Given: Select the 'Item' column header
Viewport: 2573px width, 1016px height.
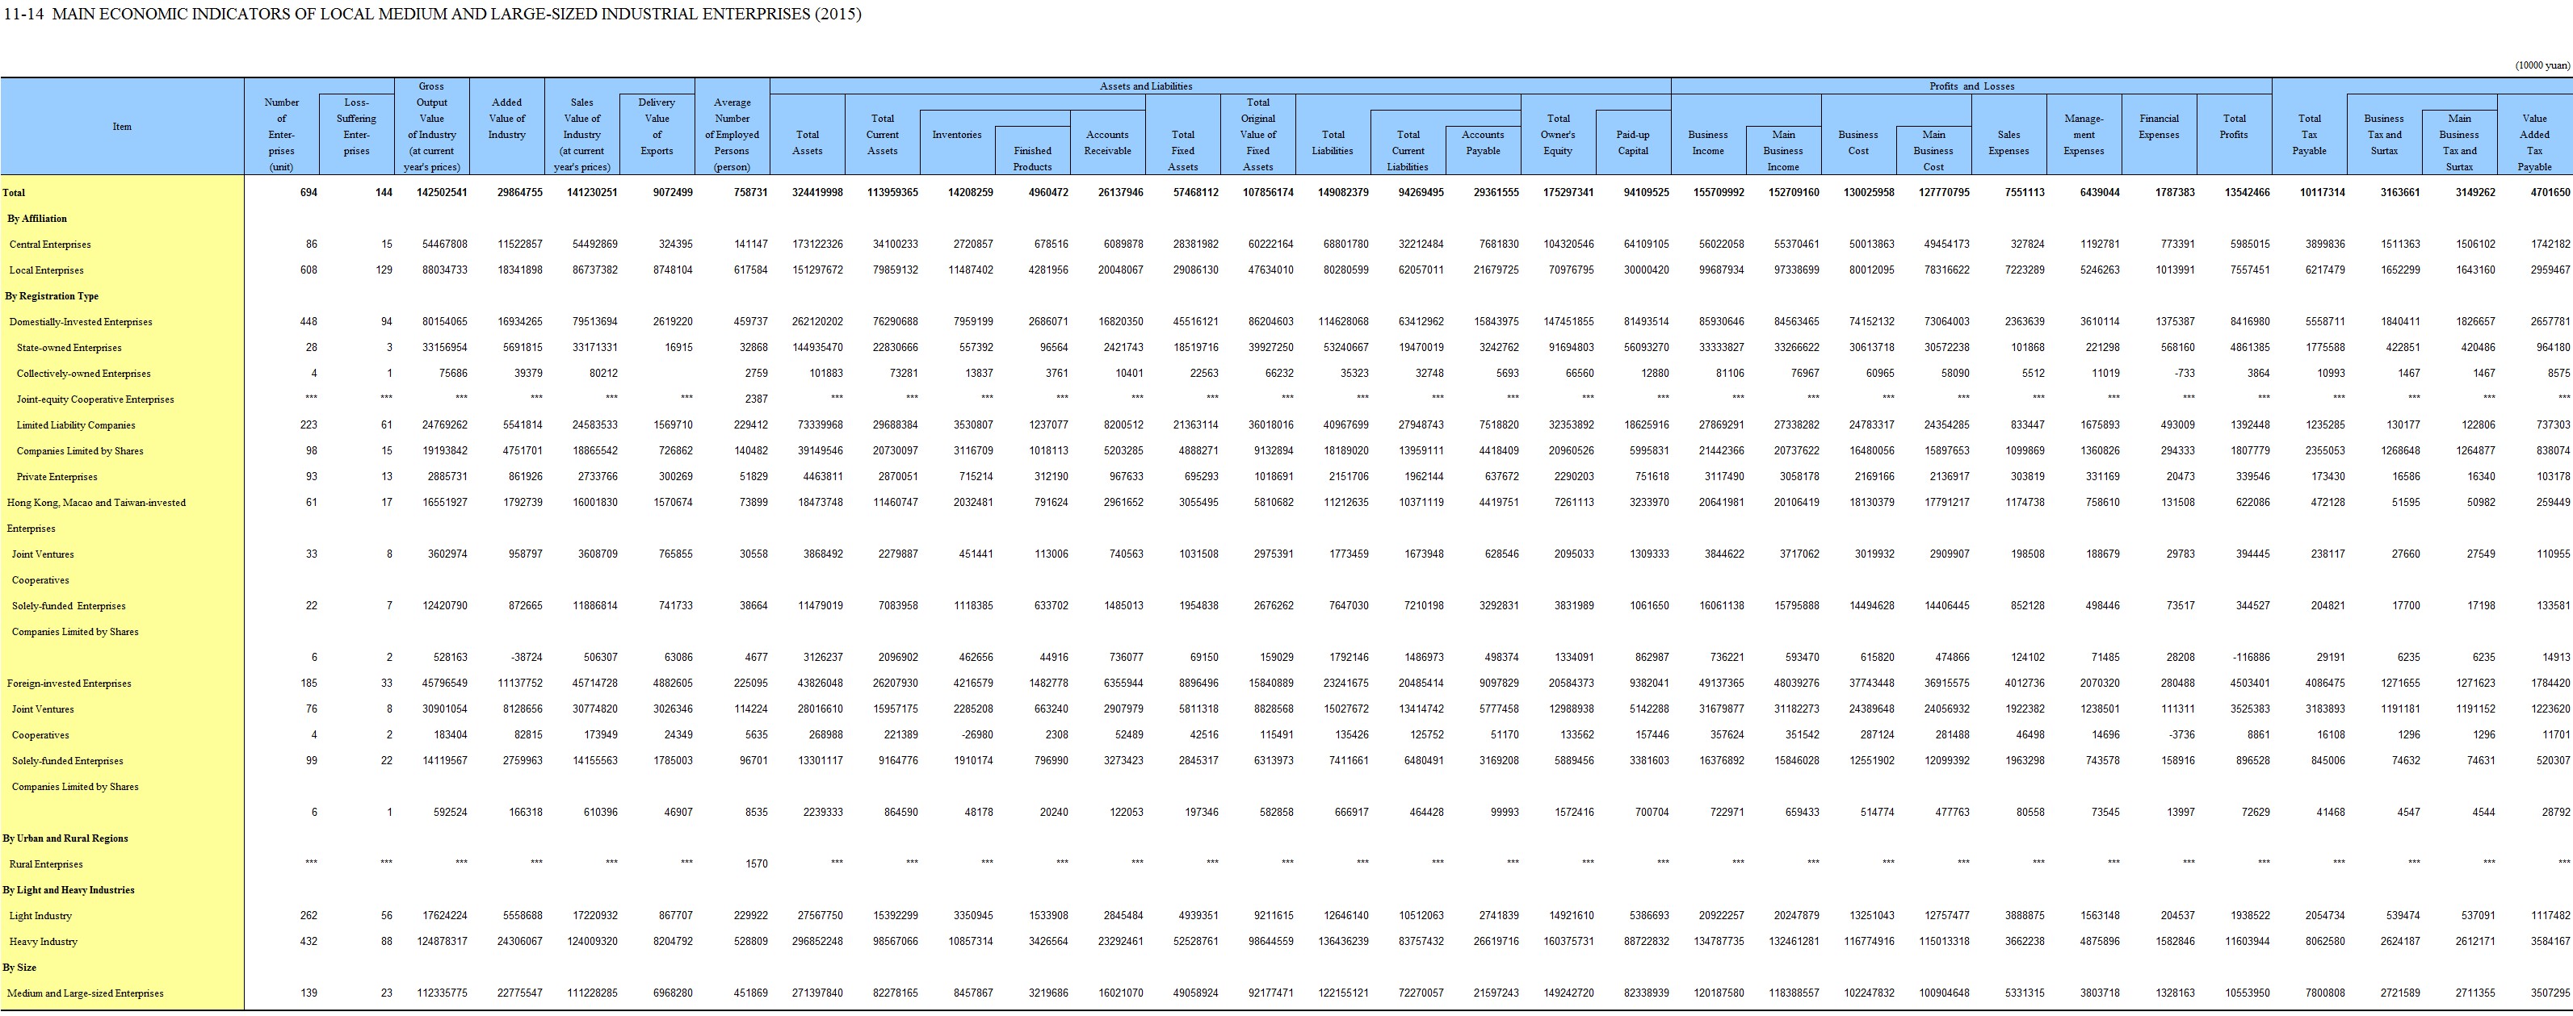Looking at the screenshot, I should click(122, 127).
